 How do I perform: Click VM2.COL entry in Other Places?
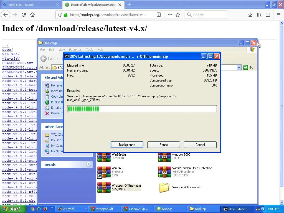pos(54,135)
